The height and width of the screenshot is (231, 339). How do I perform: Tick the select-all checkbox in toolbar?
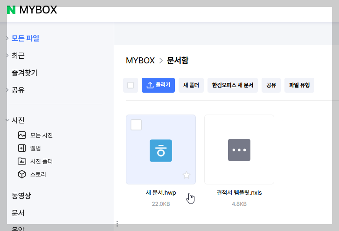pyautogui.click(x=131, y=85)
